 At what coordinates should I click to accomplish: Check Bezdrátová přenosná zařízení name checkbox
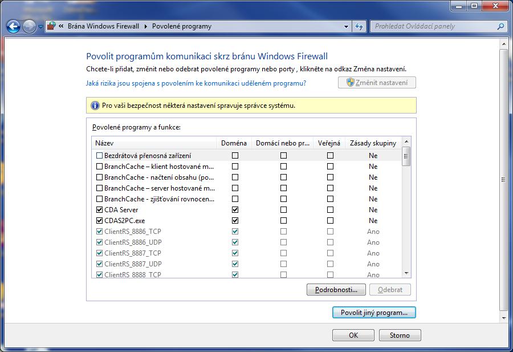pyautogui.click(x=99, y=156)
